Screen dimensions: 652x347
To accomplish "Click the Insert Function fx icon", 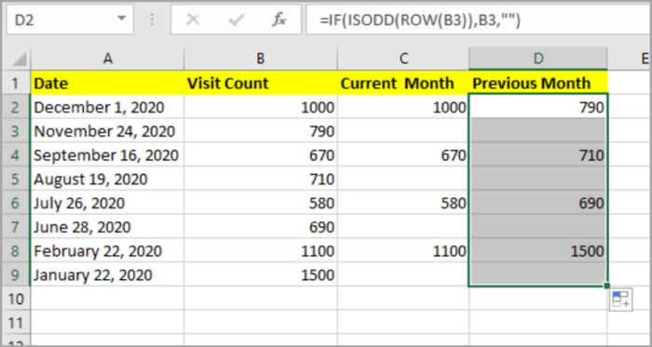I will 279,20.
